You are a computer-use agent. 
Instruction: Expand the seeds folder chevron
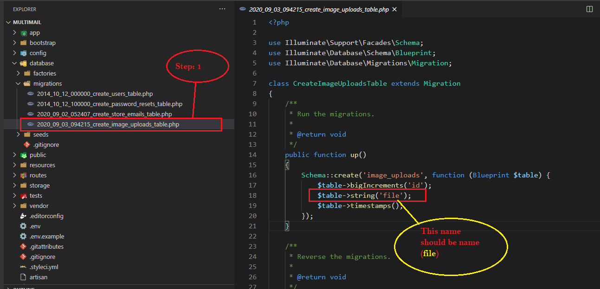pos(19,135)
